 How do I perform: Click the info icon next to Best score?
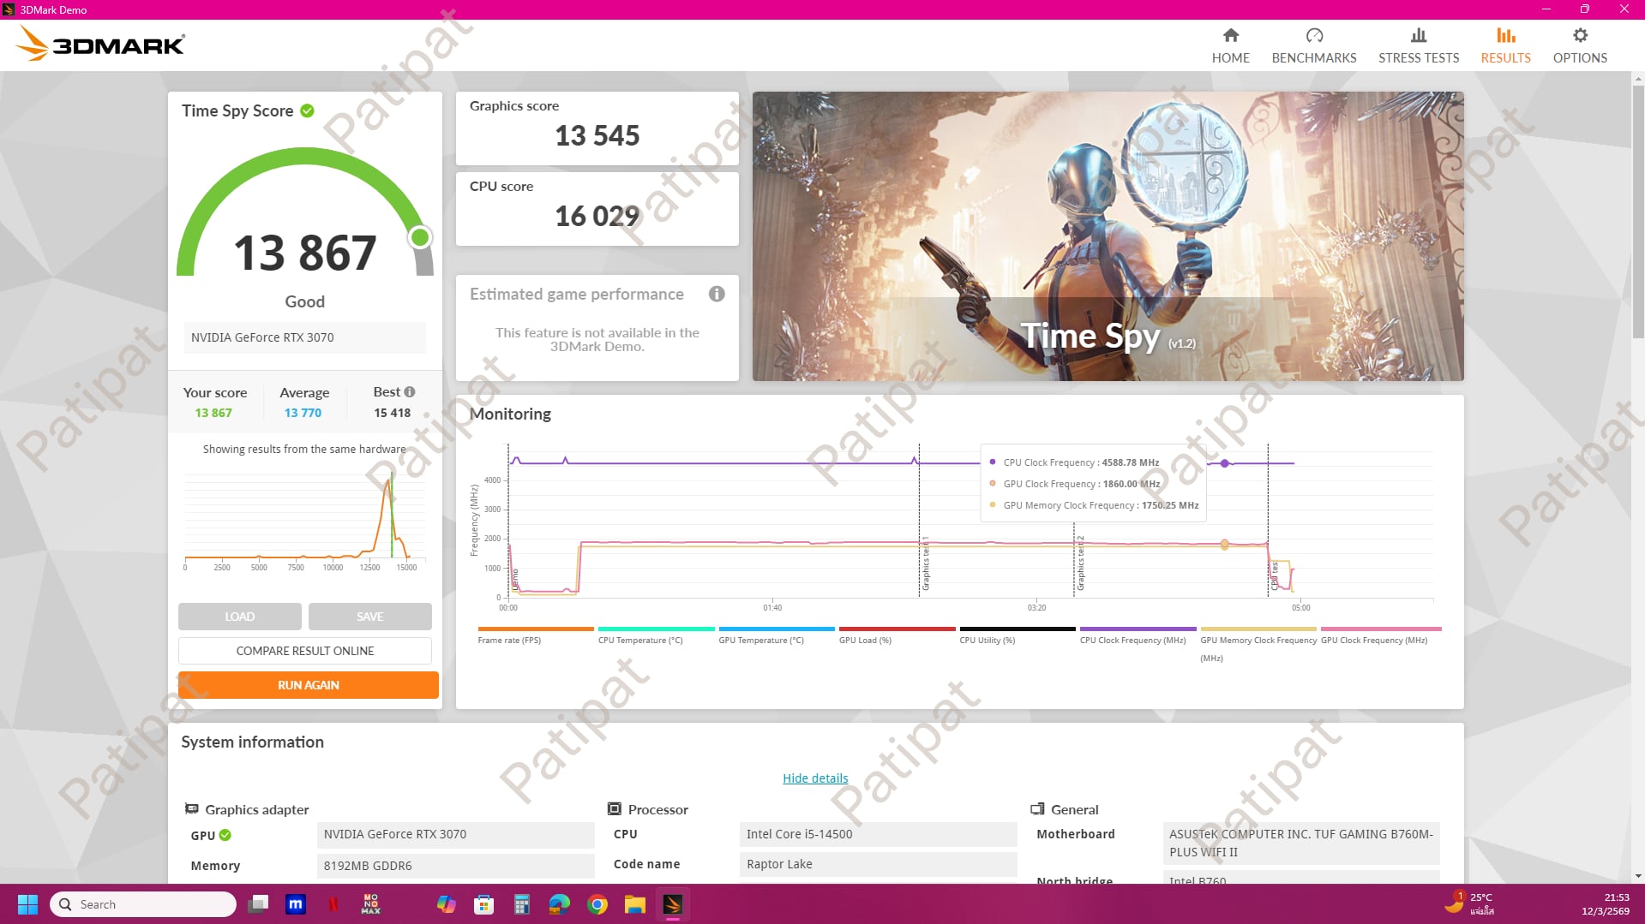coord(410,392)
